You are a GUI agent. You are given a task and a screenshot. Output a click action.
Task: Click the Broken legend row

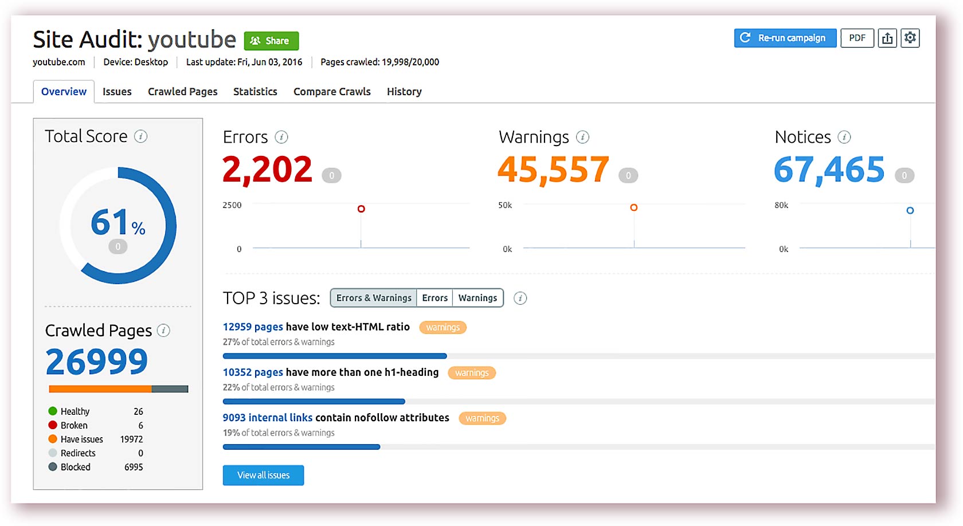click(x=96, y=425)
